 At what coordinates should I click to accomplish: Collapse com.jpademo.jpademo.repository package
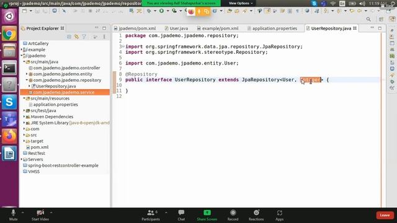(x=27, y=80)
